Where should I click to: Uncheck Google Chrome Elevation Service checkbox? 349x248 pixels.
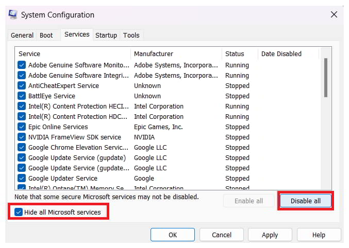tap(22, 148)
